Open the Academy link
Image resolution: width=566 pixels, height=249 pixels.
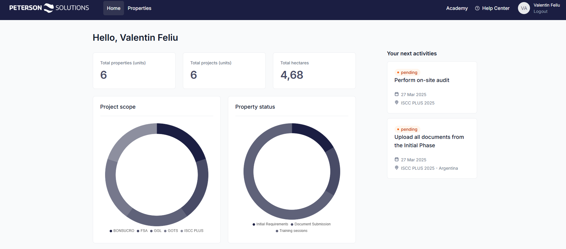(457, 8)
